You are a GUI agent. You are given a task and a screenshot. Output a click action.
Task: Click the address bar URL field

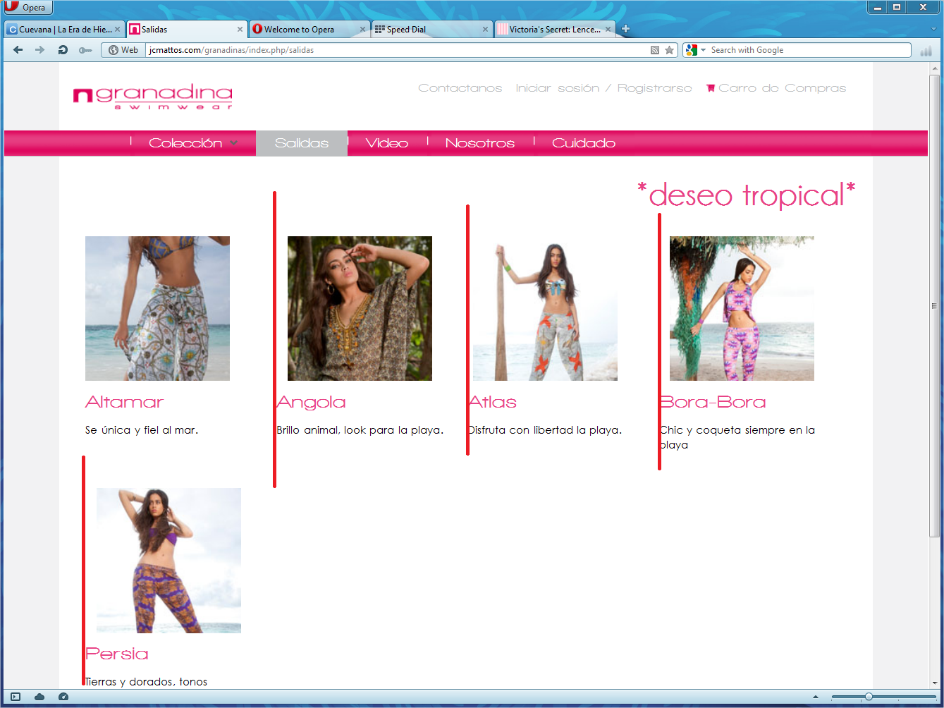tap(397, 50)
